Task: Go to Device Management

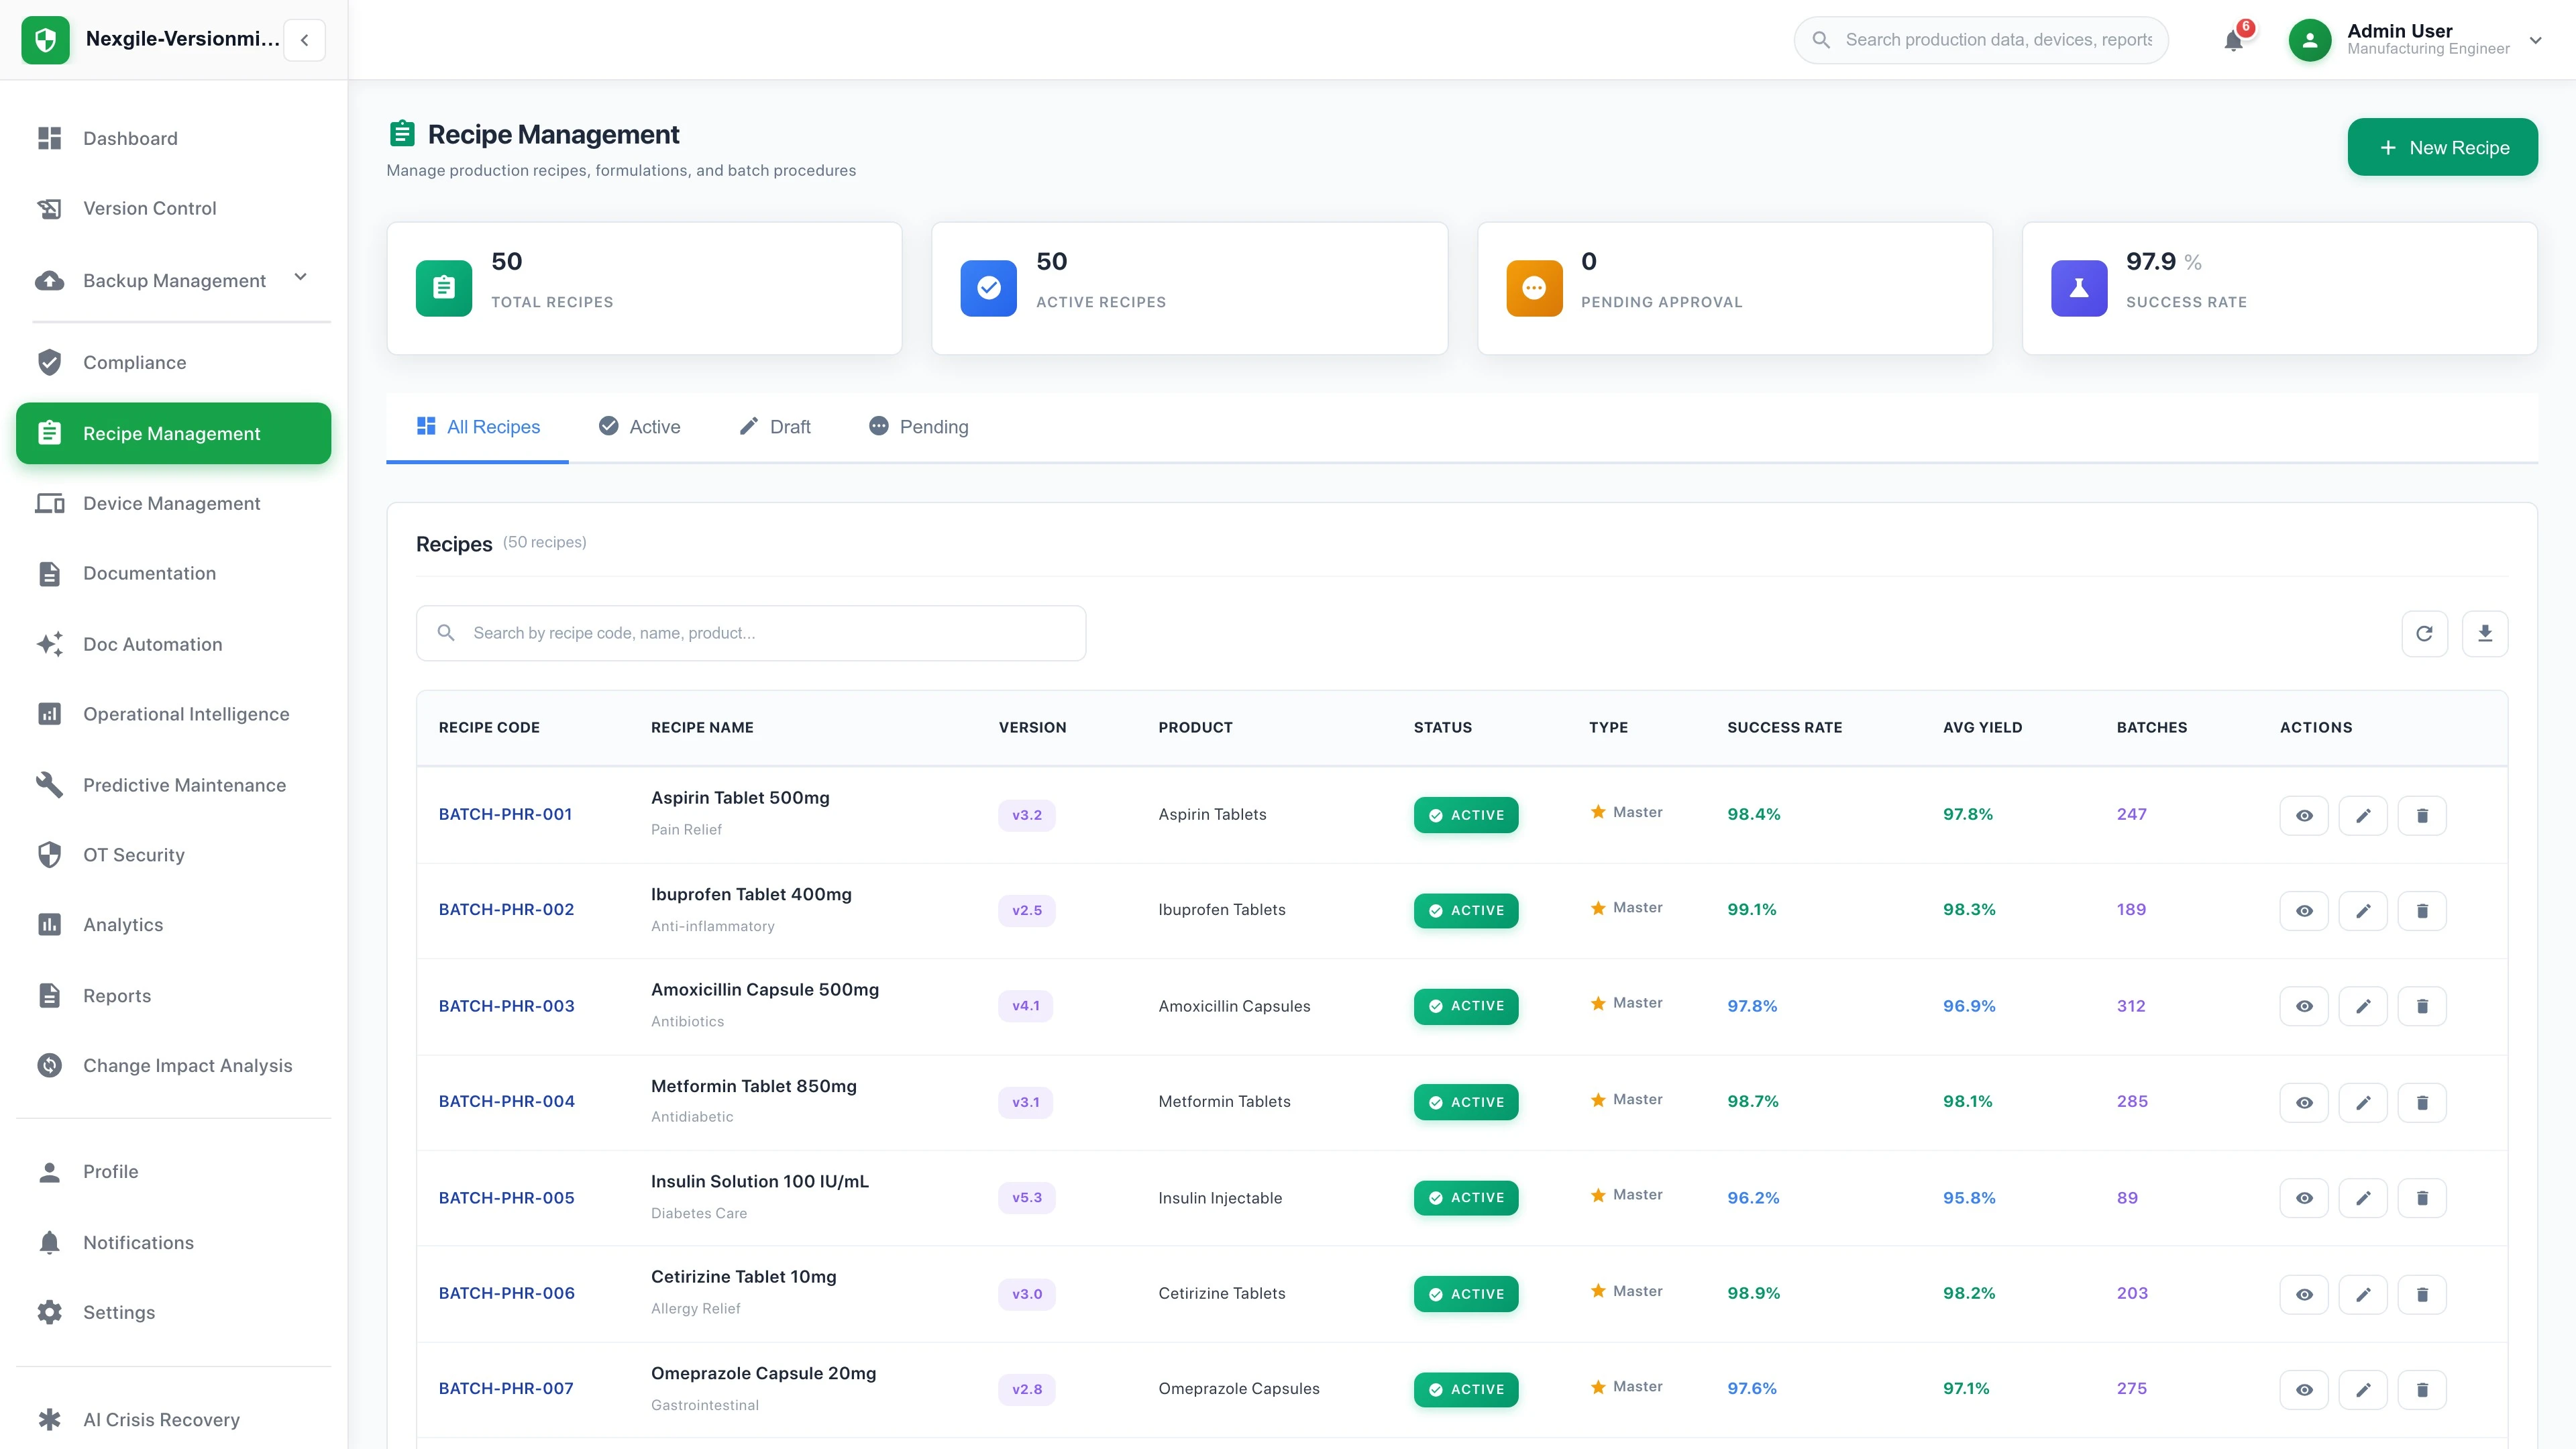Action: [x=171, y=503]
